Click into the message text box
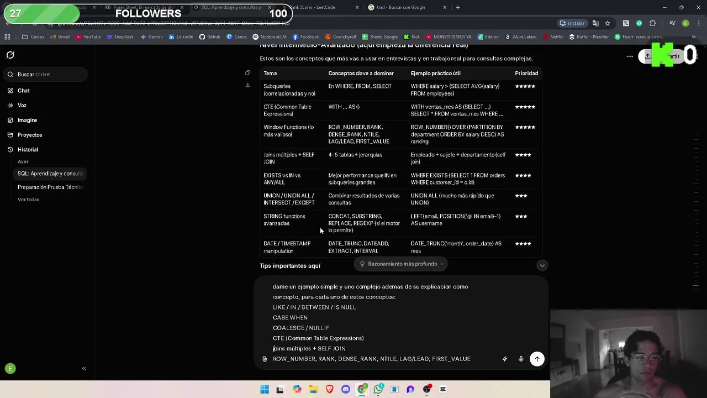 click(x=381, y=322)
